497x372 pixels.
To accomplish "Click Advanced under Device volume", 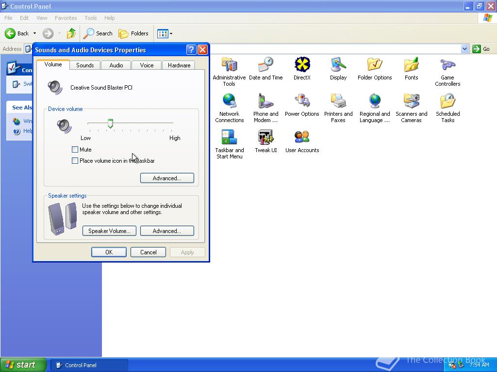I will tap(167, 178).
